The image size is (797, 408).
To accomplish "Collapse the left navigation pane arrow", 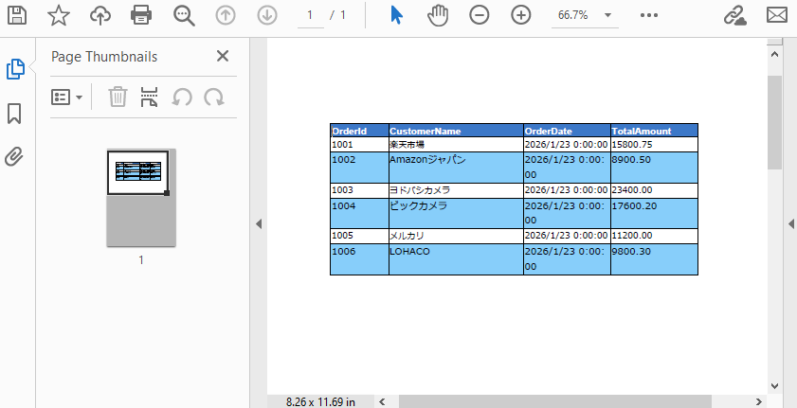I will [259, 223].
